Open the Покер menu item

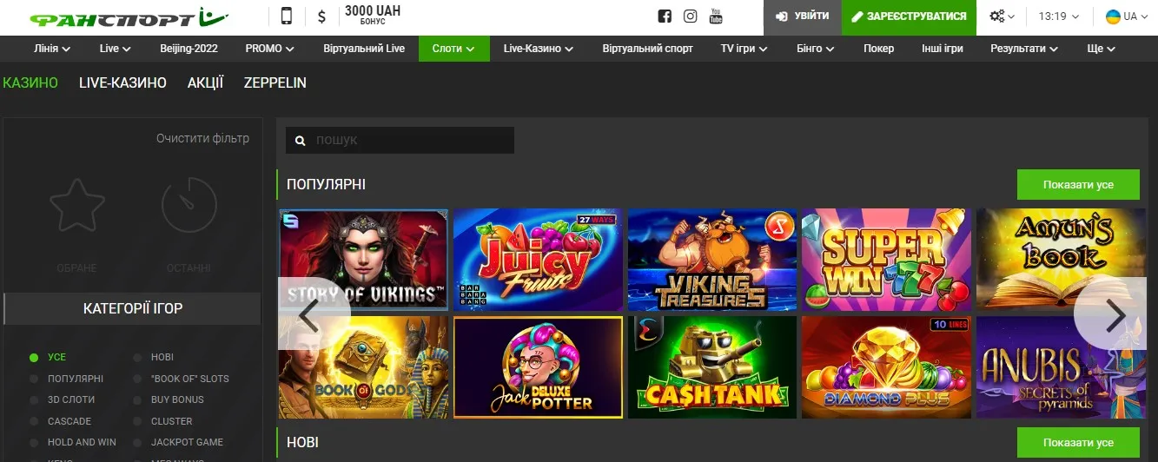click(x=878, y=49)
